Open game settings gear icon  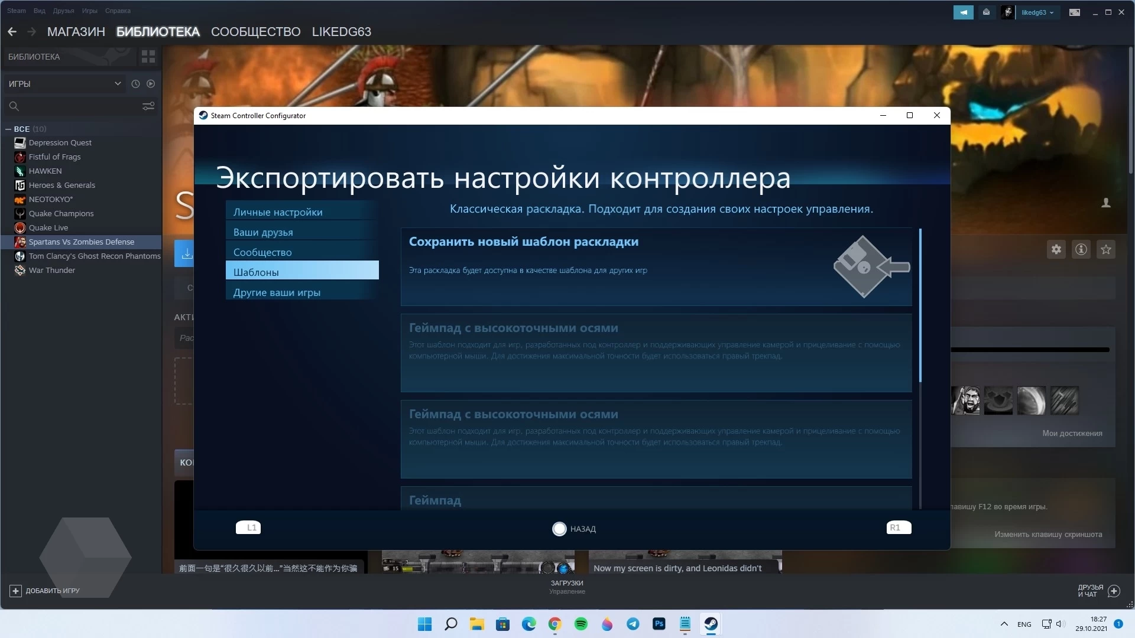point(1056,249)
